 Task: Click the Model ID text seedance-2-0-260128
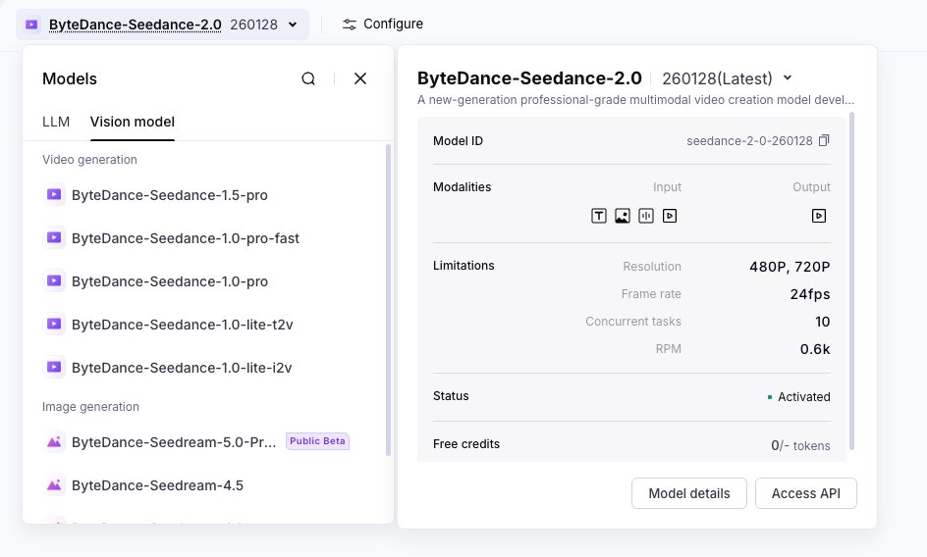coord(749,141)
